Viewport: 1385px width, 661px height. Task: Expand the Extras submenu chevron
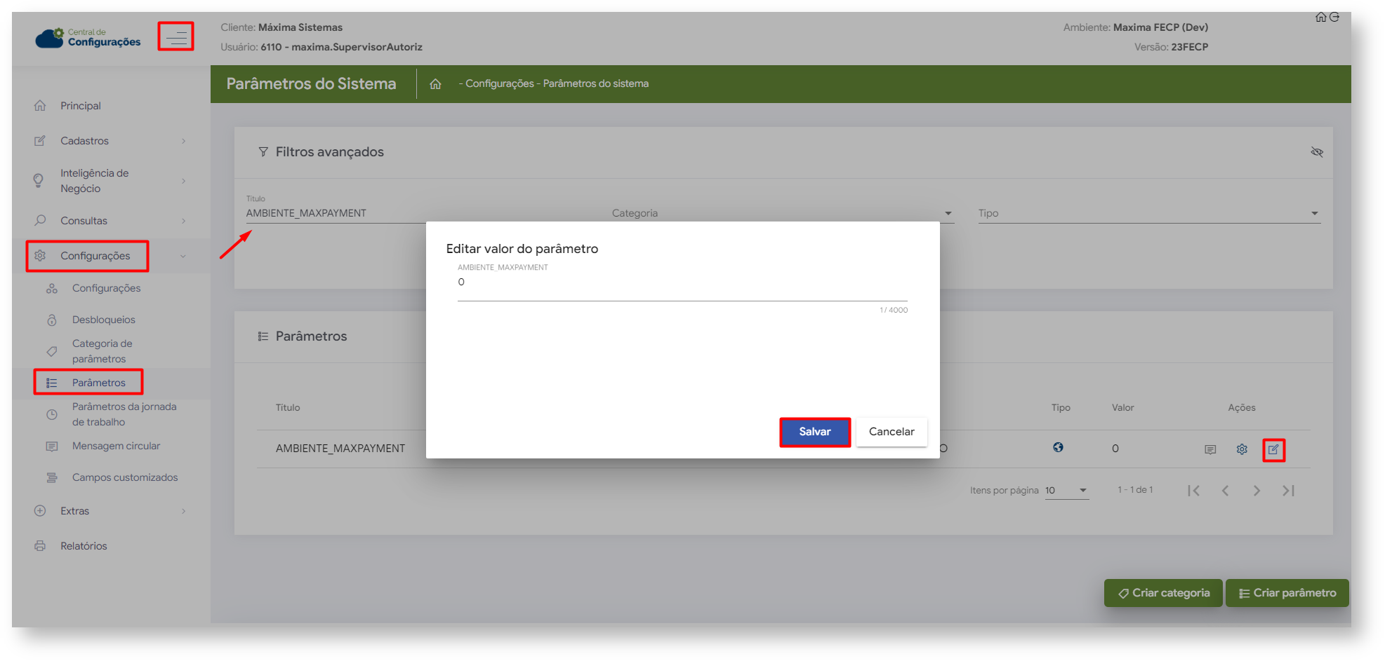[184, 511]
